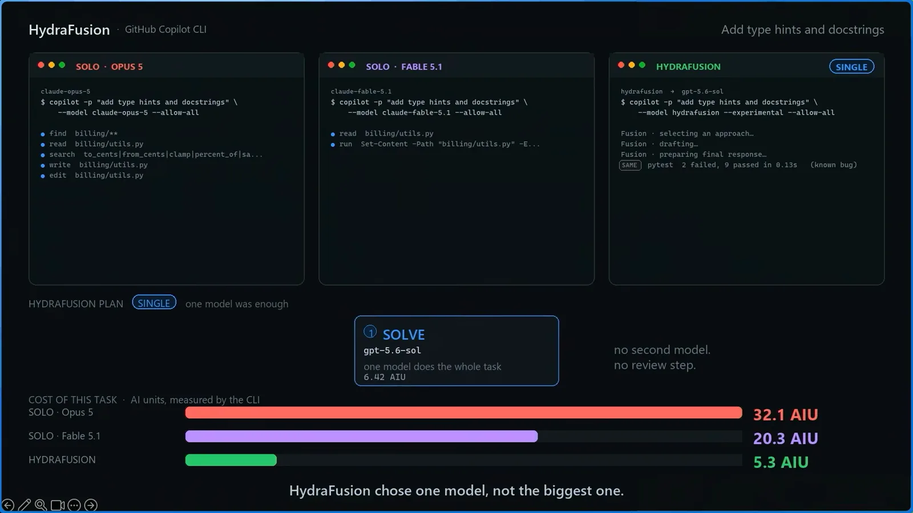Click the SINGLE badge in HydraFusion terminal header
The width and height of the screenshot is (913, 513).
(851, 67)
